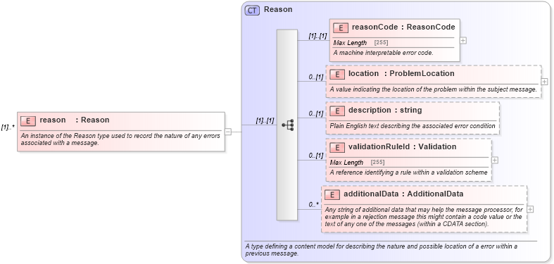
Task: Click 0..[1] cardinality next to location
Action: click(x=316, y=77)
